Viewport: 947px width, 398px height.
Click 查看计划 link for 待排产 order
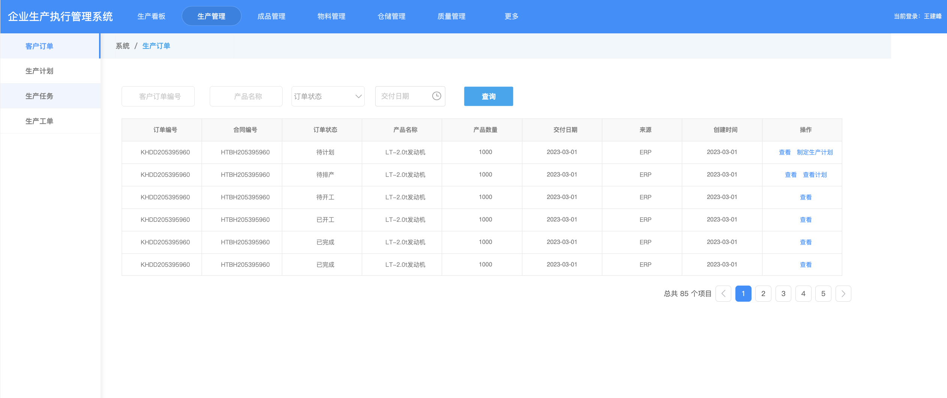tap(815, 175)
